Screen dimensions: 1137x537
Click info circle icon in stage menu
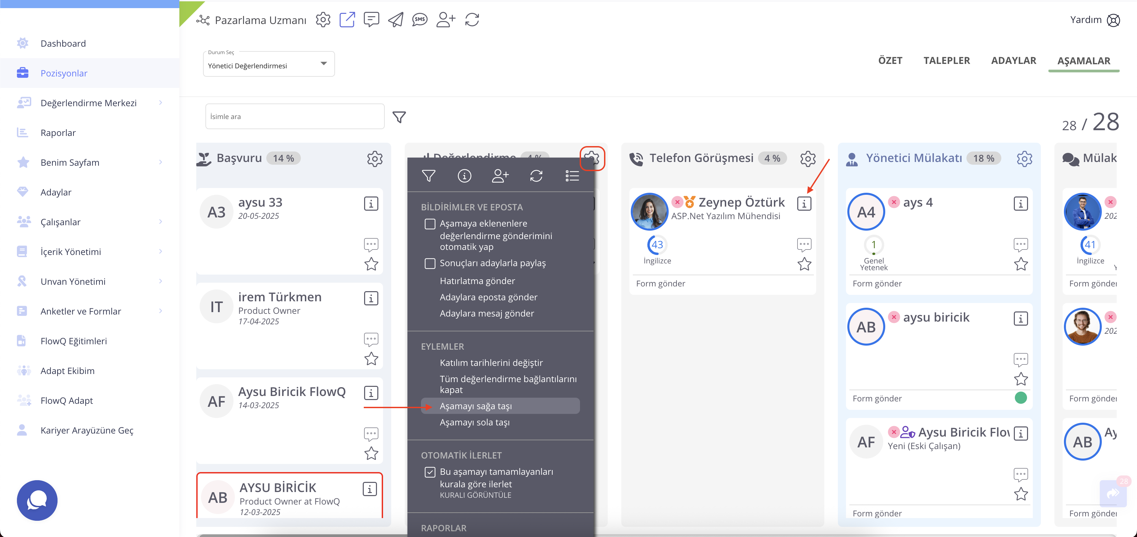[464, 176]
